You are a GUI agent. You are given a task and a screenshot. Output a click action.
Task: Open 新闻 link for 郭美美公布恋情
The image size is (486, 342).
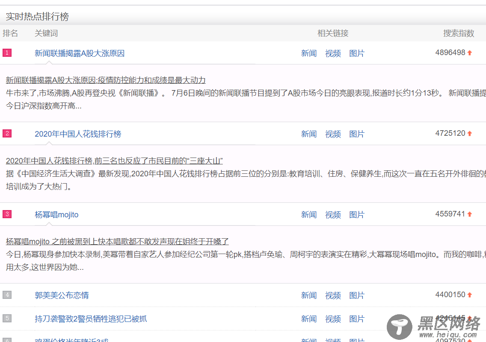point(309,295)
